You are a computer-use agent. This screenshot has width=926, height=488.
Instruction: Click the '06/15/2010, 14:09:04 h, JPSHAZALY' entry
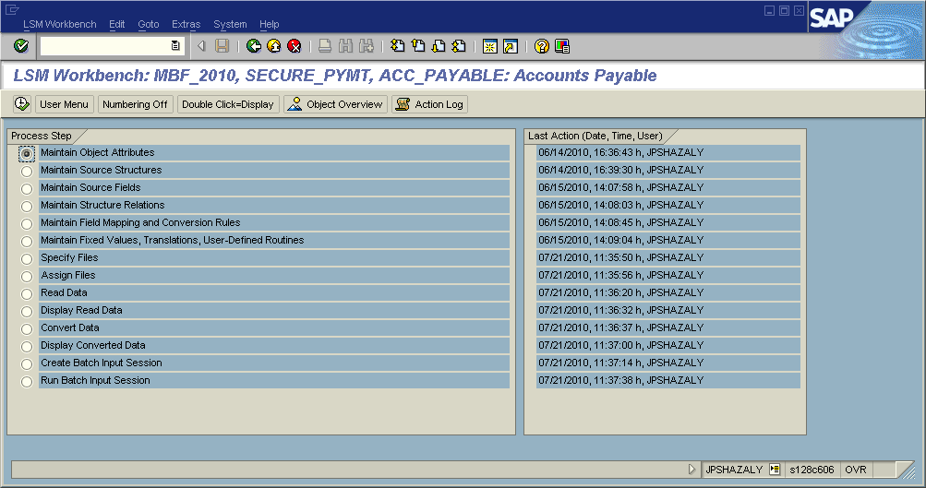click(621, 240)
